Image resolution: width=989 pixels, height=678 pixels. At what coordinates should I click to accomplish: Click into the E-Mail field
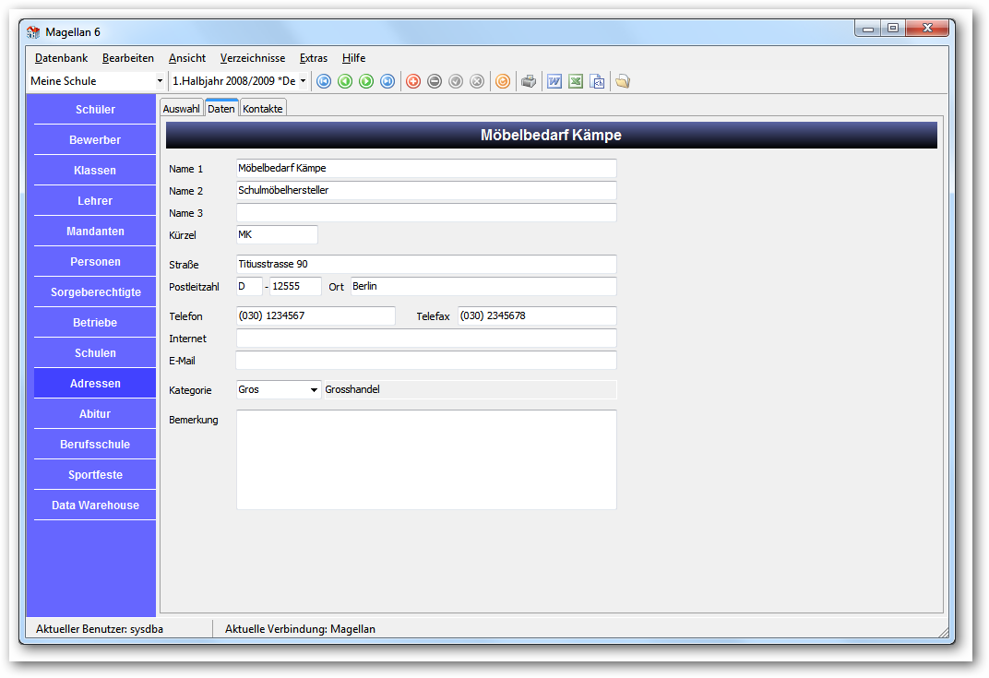[426, 361]
